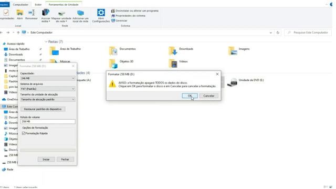Open the Exibir ribbon tab

click(38, 5)
